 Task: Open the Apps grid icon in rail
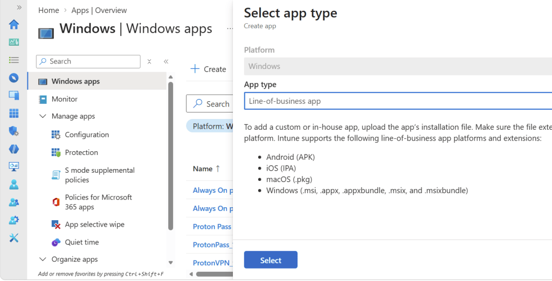(x=13, y=113)
